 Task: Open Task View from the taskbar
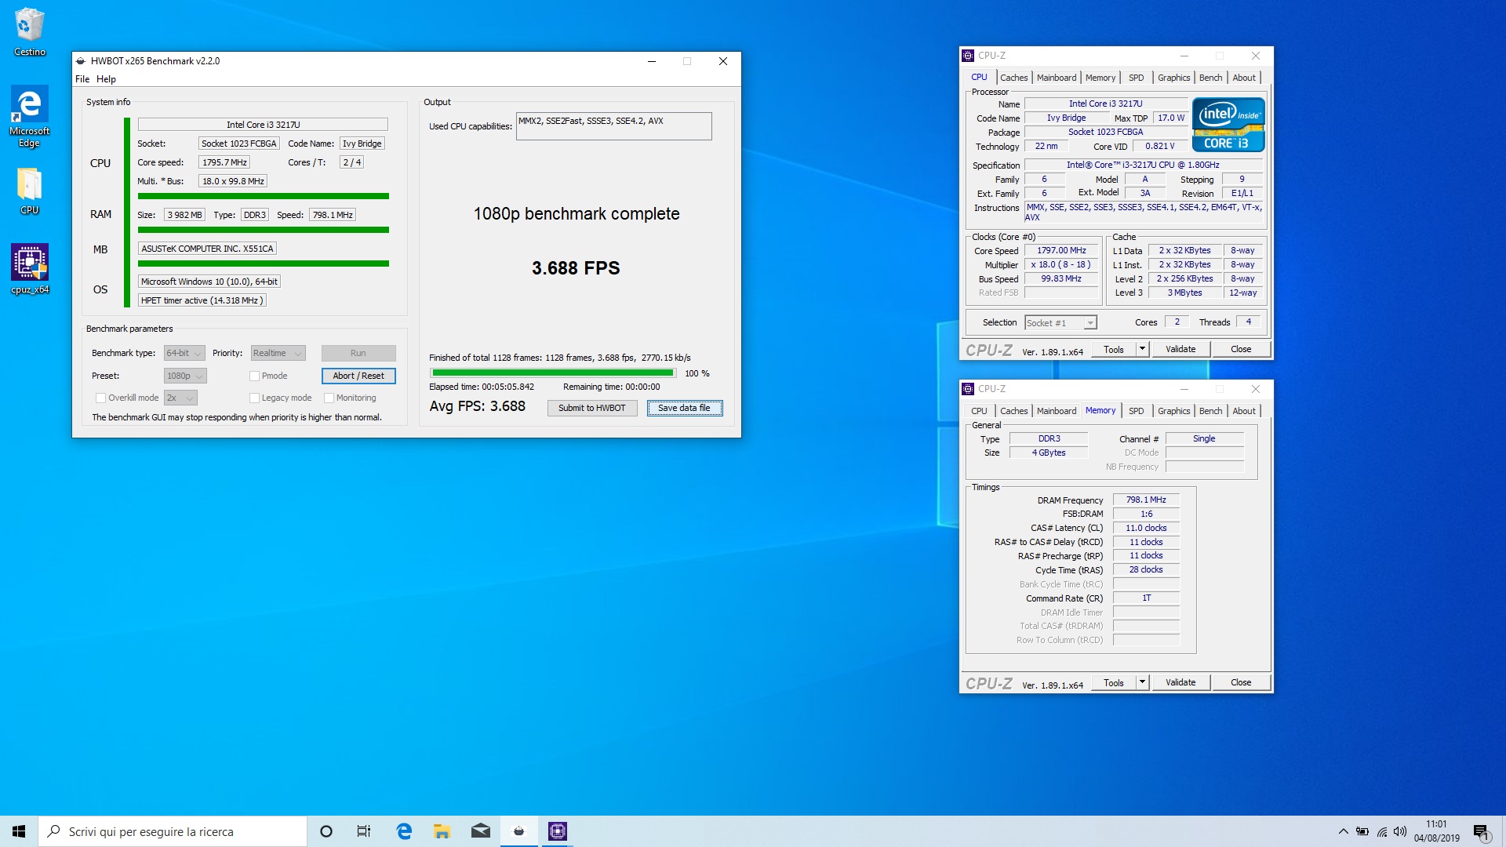[364, 831]
